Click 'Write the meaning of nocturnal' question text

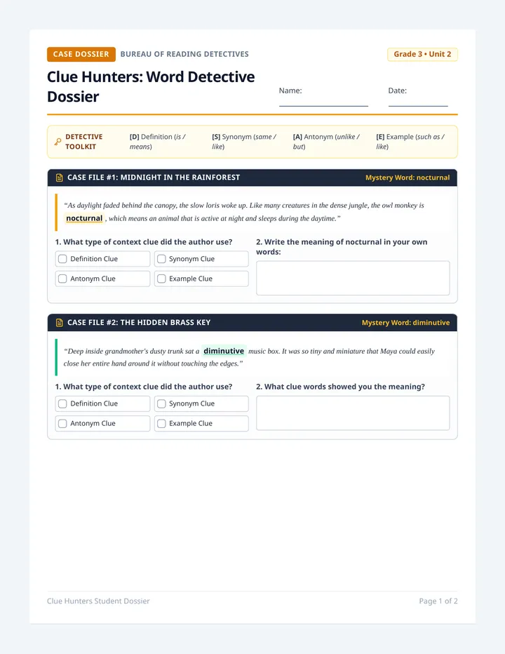point(342,247)
